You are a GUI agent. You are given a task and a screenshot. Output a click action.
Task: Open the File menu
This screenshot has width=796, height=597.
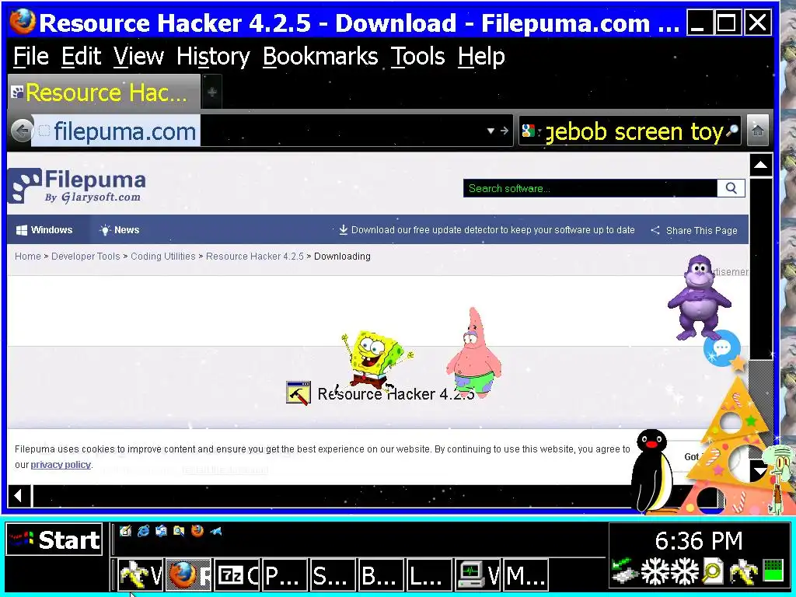pyautogui.click(x=31, y=56)
